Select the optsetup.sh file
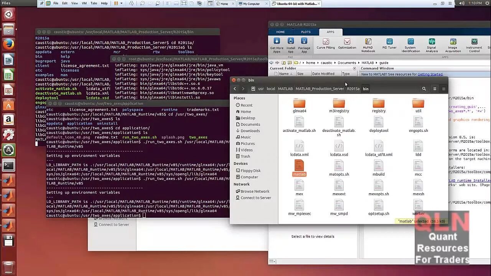The image size is (491, 276). click(379, 207)
